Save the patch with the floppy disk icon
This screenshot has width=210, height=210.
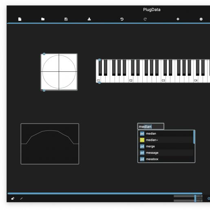66,19
